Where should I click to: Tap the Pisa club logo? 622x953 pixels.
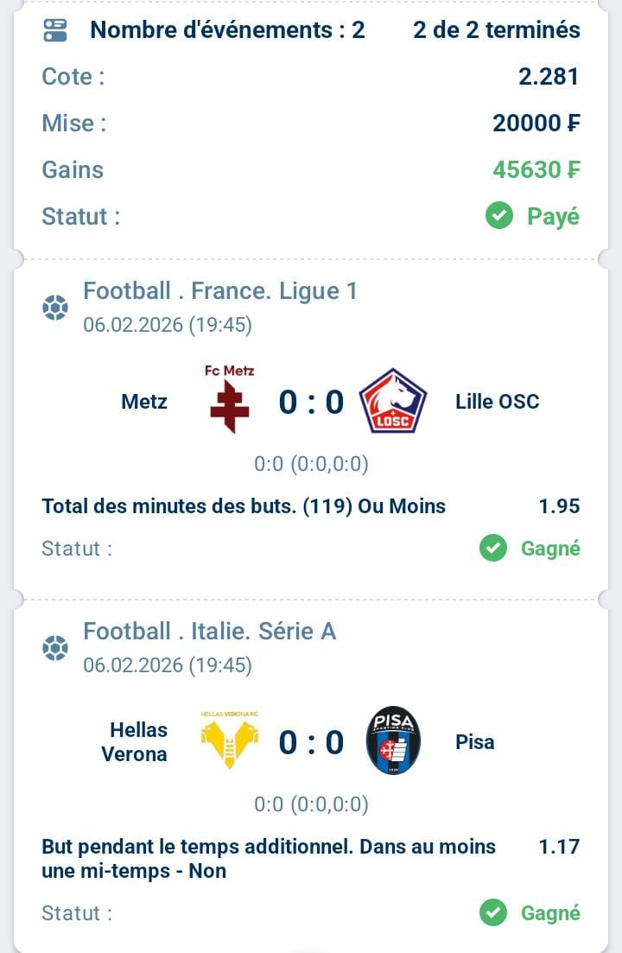click(393, 740)
